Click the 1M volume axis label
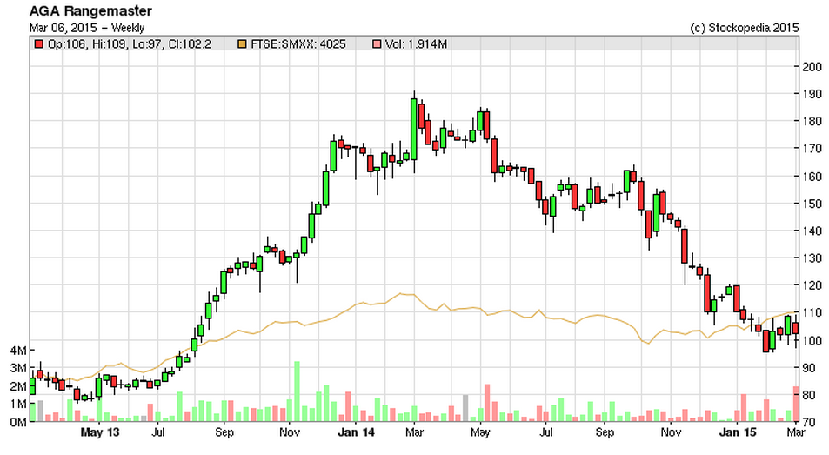The image size is (829, 455). [18, 405]
